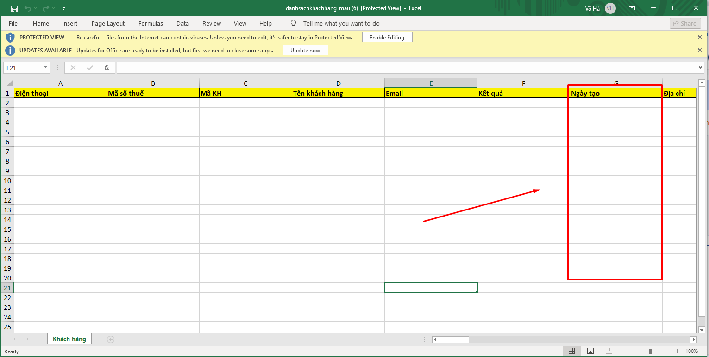Click the zoom slider handle
Image resolution: width=709 pixels, height=357 pixels.
point(651,351)
